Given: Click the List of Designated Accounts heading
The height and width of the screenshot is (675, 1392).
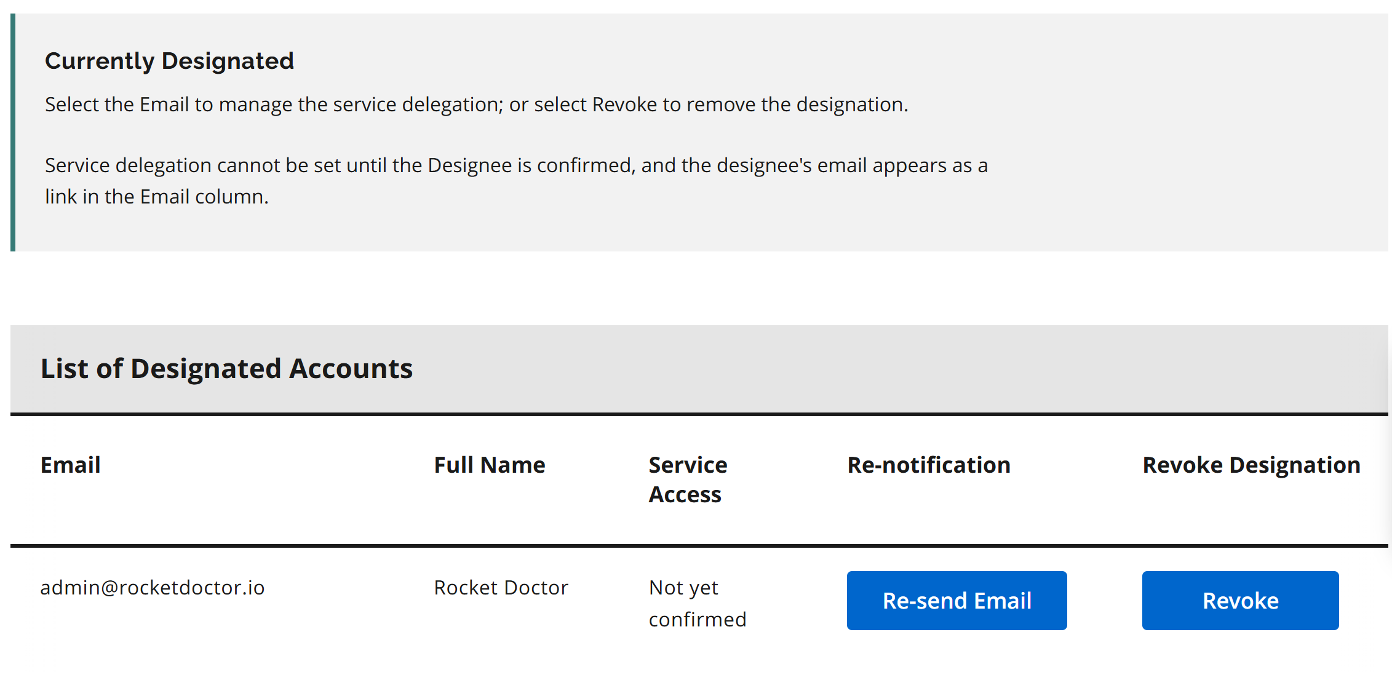Looking at the screenshot, I should pyautogui.click(x=226, y=369).
